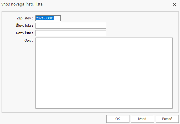Click the empty footer area left of OK
Image resolution: width=180 pixels, height=124 pixels.
point(53,119)
